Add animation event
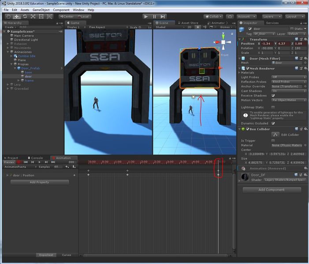Screen dimensions: 309x264 [74, 167]
